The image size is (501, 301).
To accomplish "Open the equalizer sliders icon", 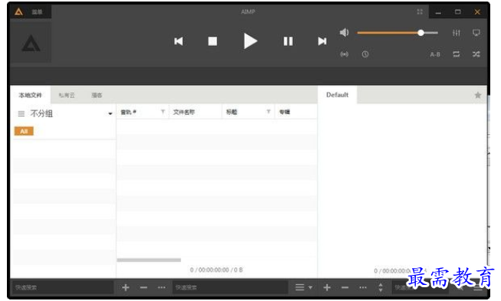I will point(457,32).
